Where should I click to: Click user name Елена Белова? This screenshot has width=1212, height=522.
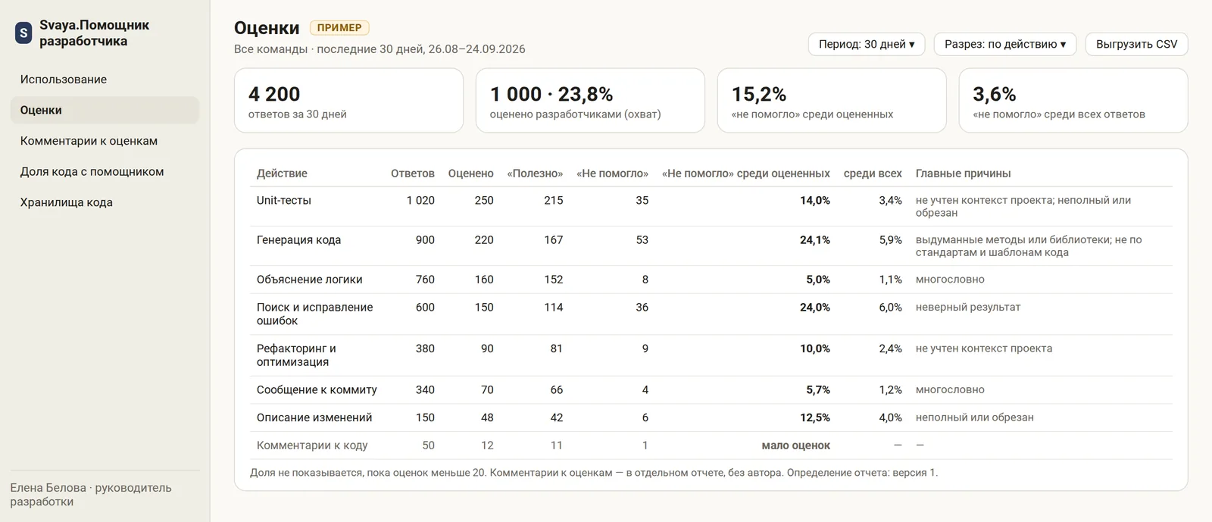pyautogui.click(x=48, y=488)
